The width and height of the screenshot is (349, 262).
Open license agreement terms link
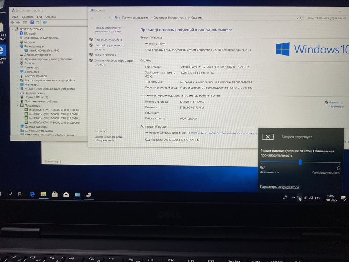223,133
